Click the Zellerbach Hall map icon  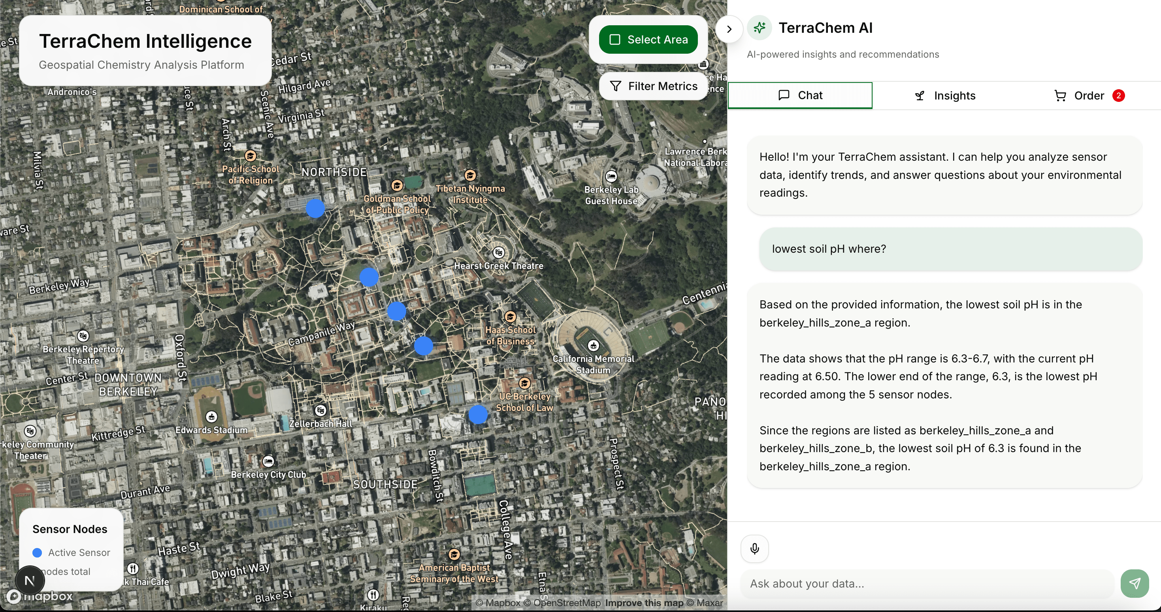coord(320,410)
